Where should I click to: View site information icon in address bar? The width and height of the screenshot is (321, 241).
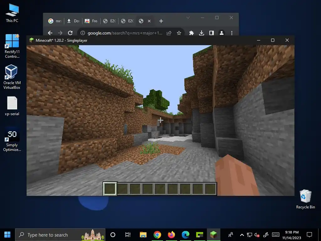pyautogui.click(x=83, y=33)
